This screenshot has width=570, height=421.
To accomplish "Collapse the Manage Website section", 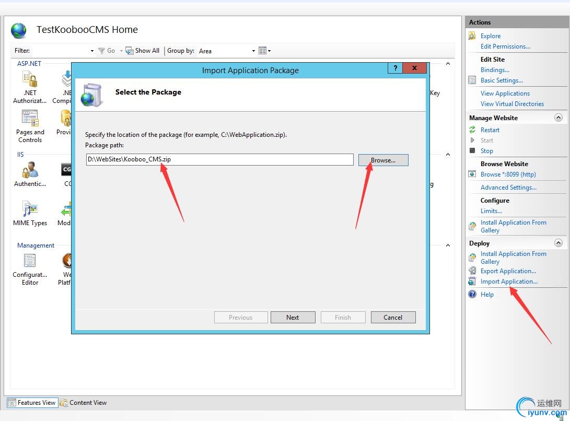I will [559, 118].
